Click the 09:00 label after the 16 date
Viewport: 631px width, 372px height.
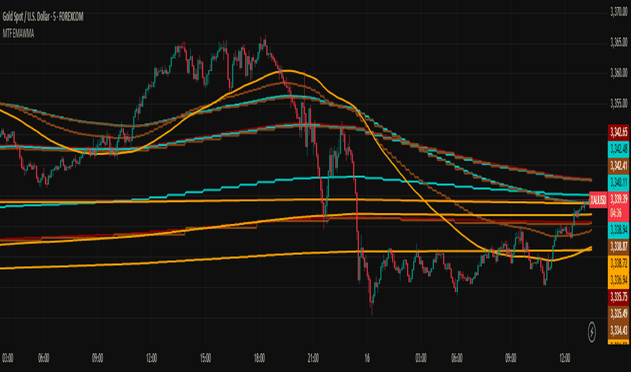510,358
